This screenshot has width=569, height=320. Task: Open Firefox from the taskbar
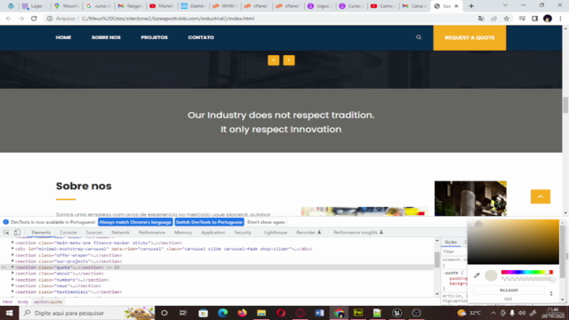coord(242,313)
